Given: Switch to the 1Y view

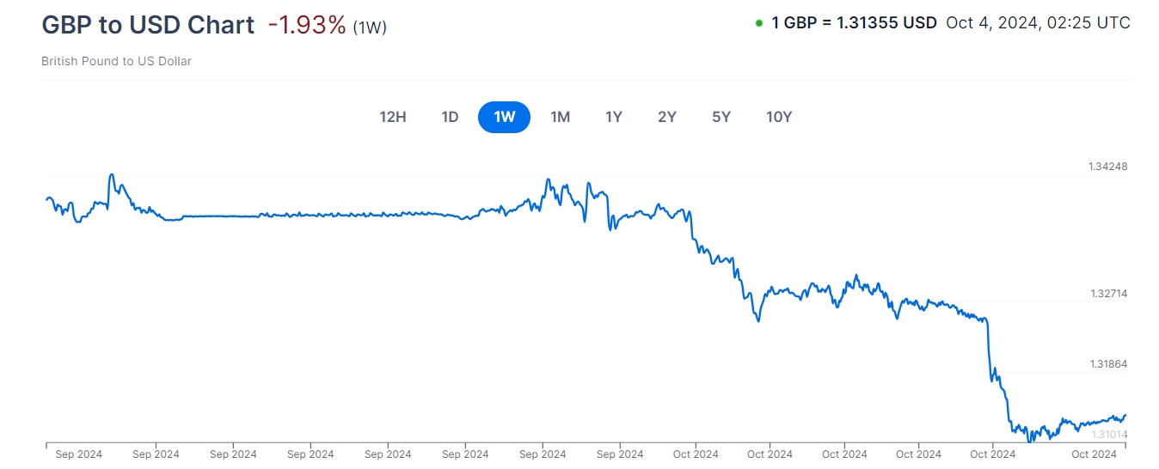Looking at the screenshot, I should click(613, 117).
